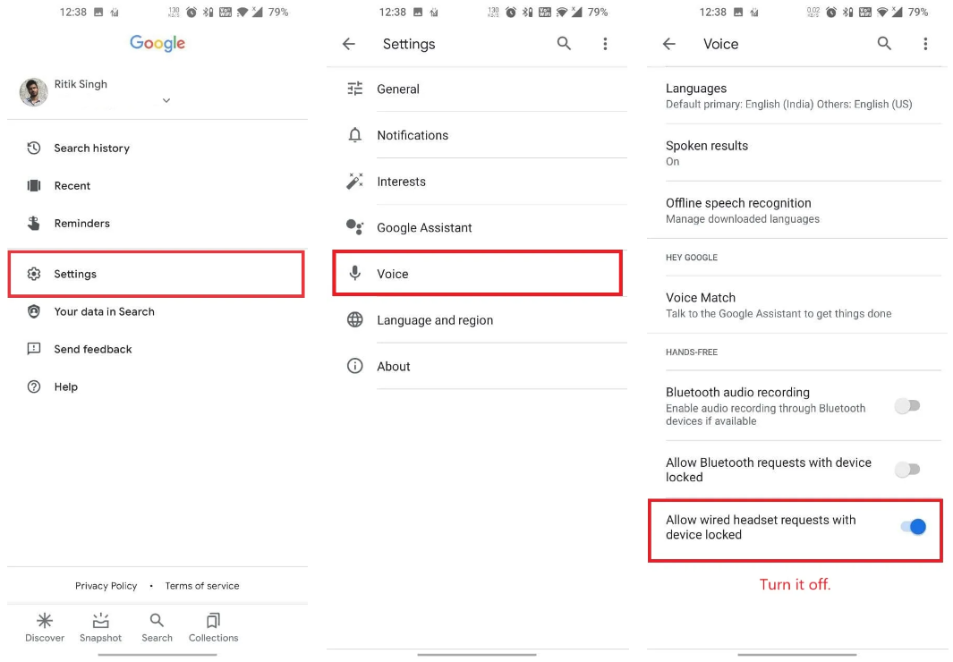The width and height of the screenshot is (953, 662).
Task: Enable the Bluetooth audio recording switch
Action: tap(907, 406)
